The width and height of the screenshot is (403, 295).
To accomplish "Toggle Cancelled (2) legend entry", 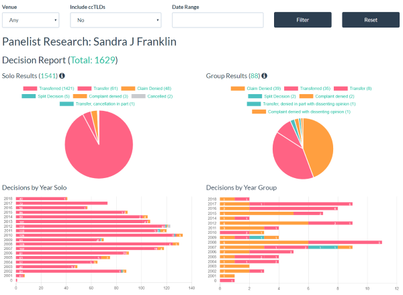I will 150,96.
